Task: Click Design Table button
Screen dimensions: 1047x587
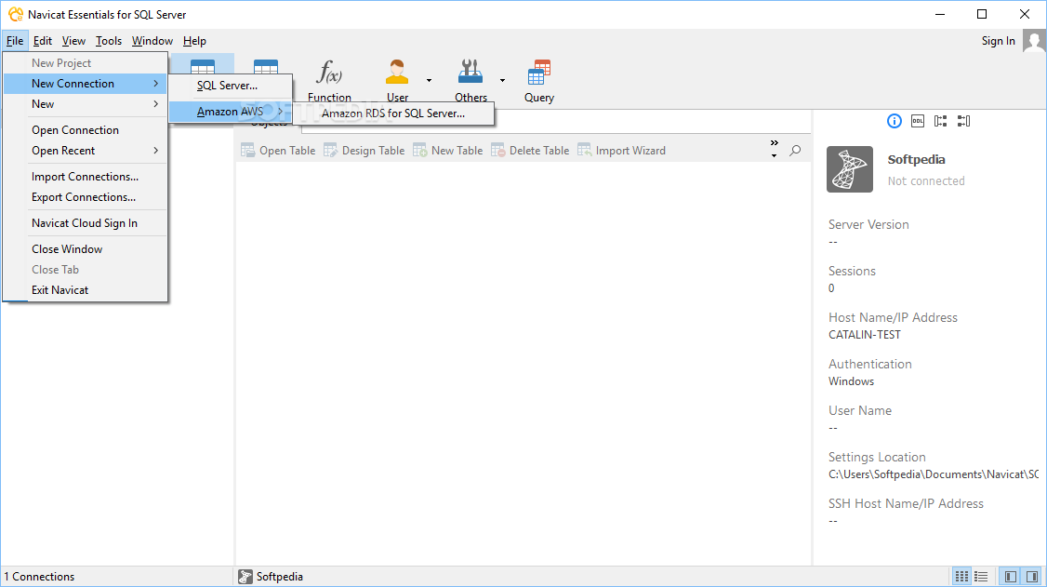Action: click(364, 151)
